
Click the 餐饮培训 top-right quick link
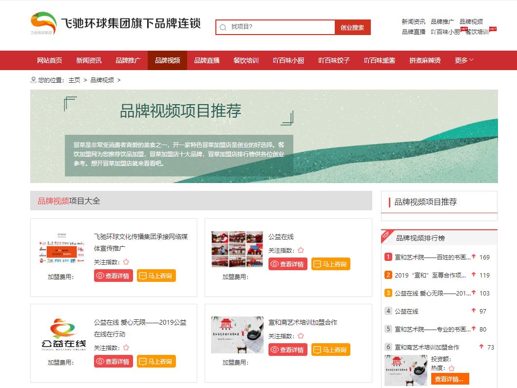pos(477,32)
